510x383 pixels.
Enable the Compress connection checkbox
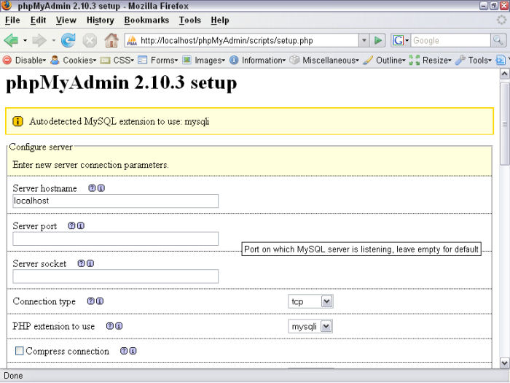(x=20, y=351)
